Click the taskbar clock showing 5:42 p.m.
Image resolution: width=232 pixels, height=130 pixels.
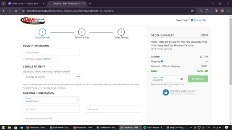[217, 127]
